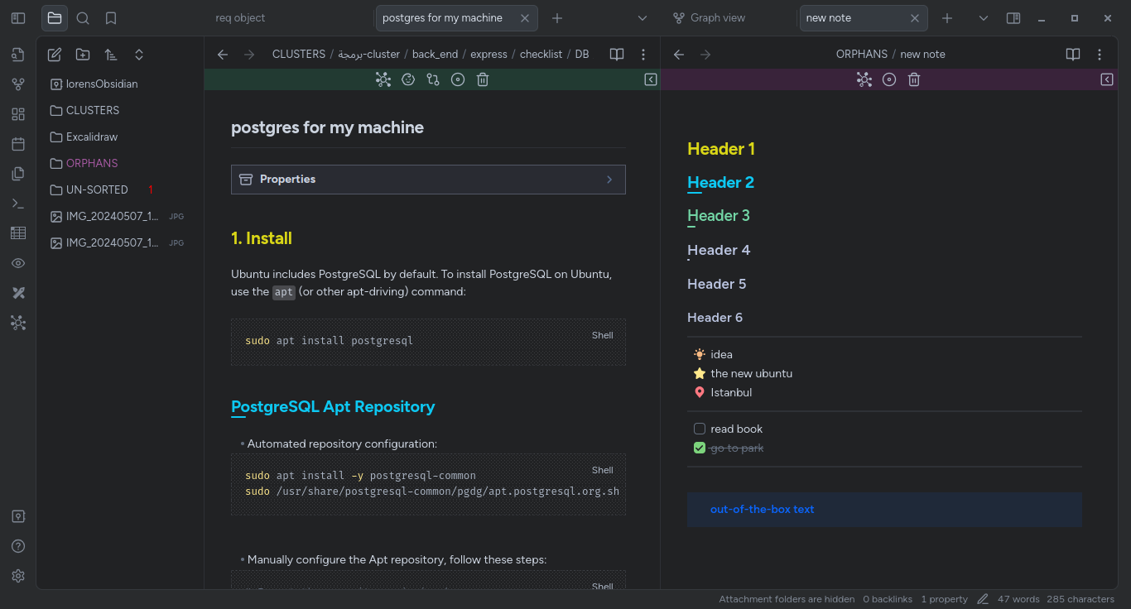The height and width of the screenshot is (609, 1131).
Task: Switch to postgres for my machine tab
Action: (x=442, y=18)
